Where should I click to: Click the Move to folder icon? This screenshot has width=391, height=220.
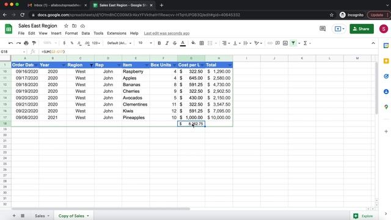point(75,26)
